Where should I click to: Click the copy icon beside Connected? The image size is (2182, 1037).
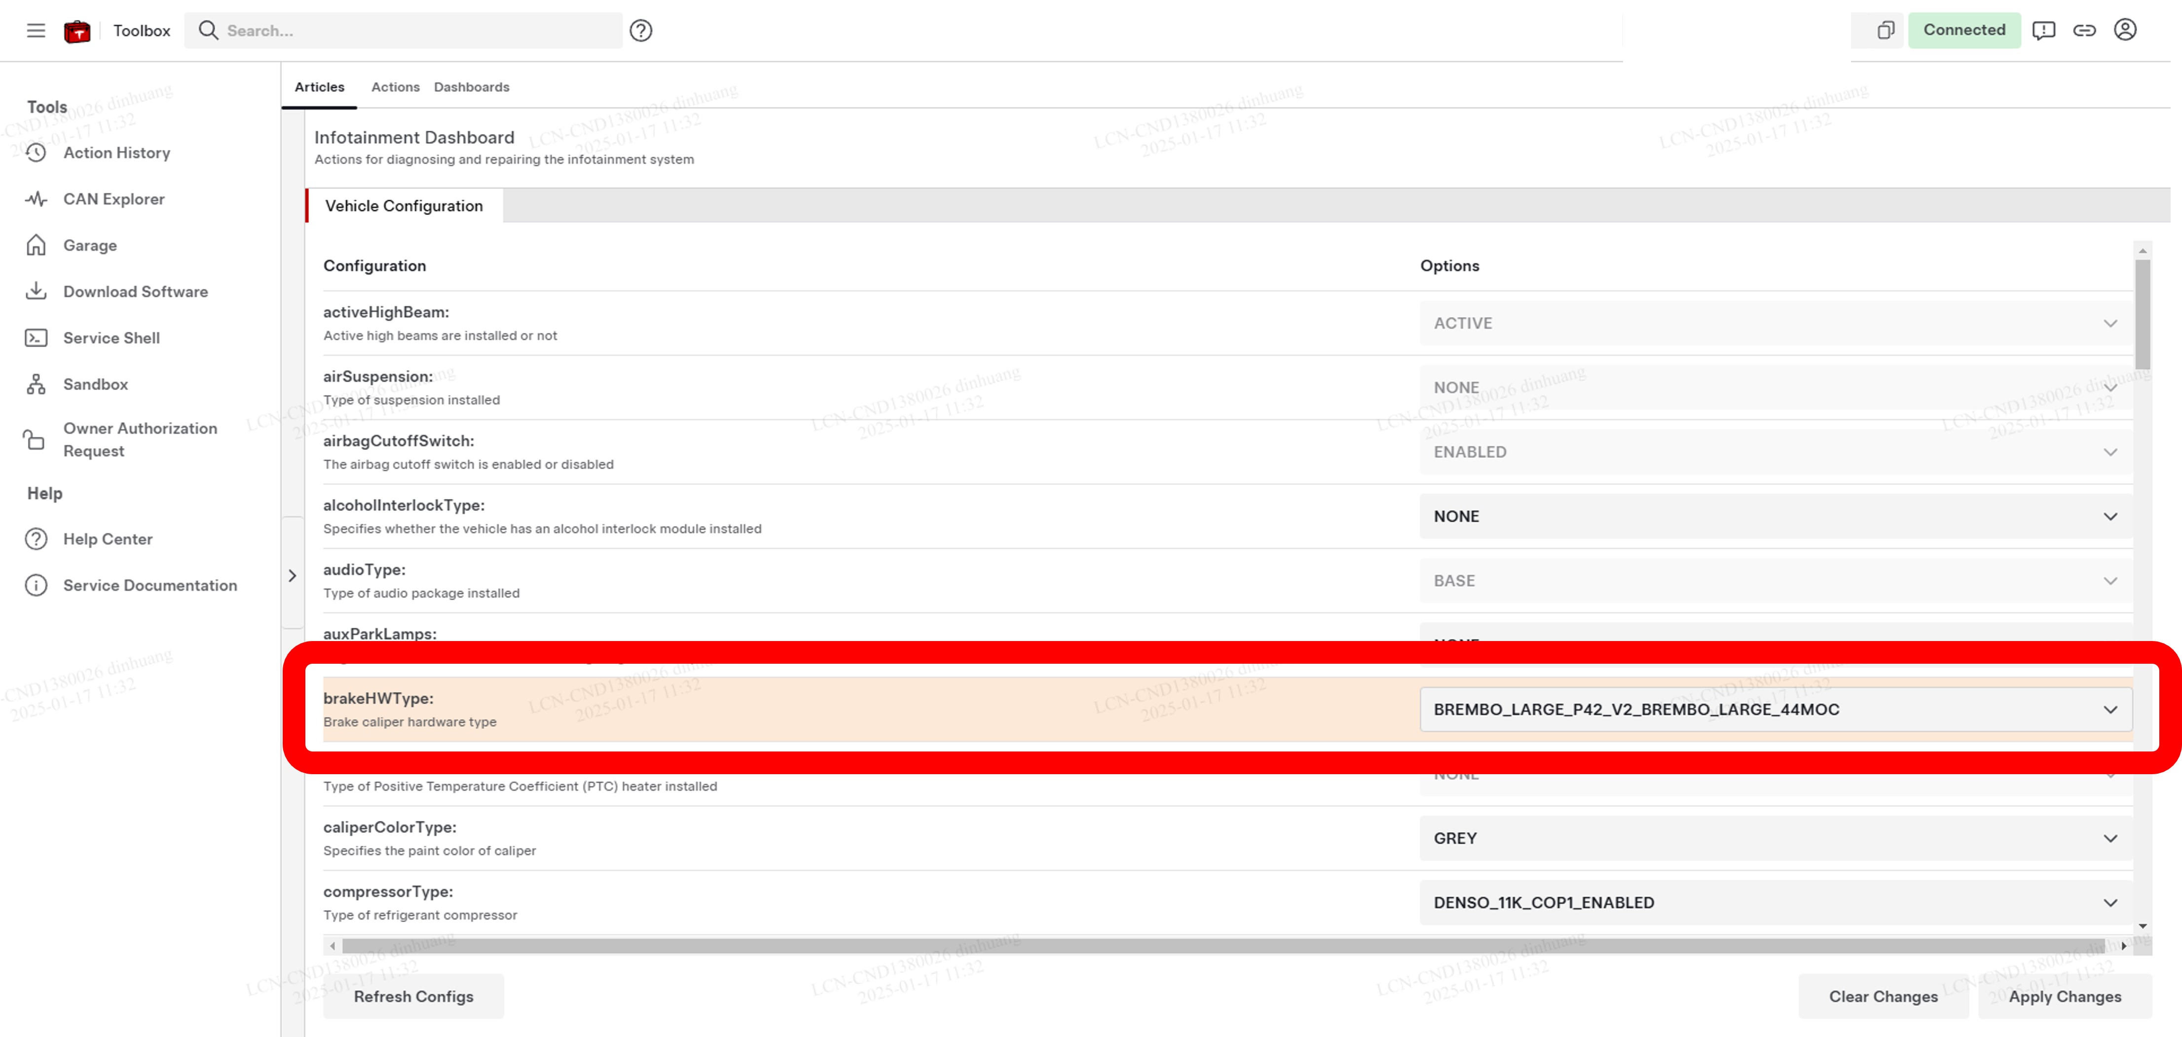point(1885,31)
